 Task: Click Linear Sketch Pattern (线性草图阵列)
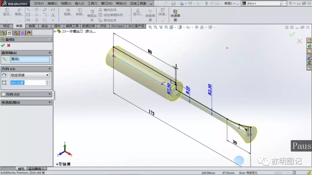coord(110,15)
